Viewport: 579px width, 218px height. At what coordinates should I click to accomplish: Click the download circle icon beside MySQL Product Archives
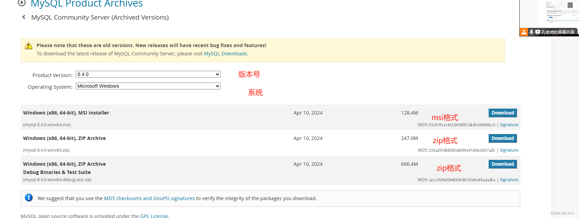[x=22, y=3]
